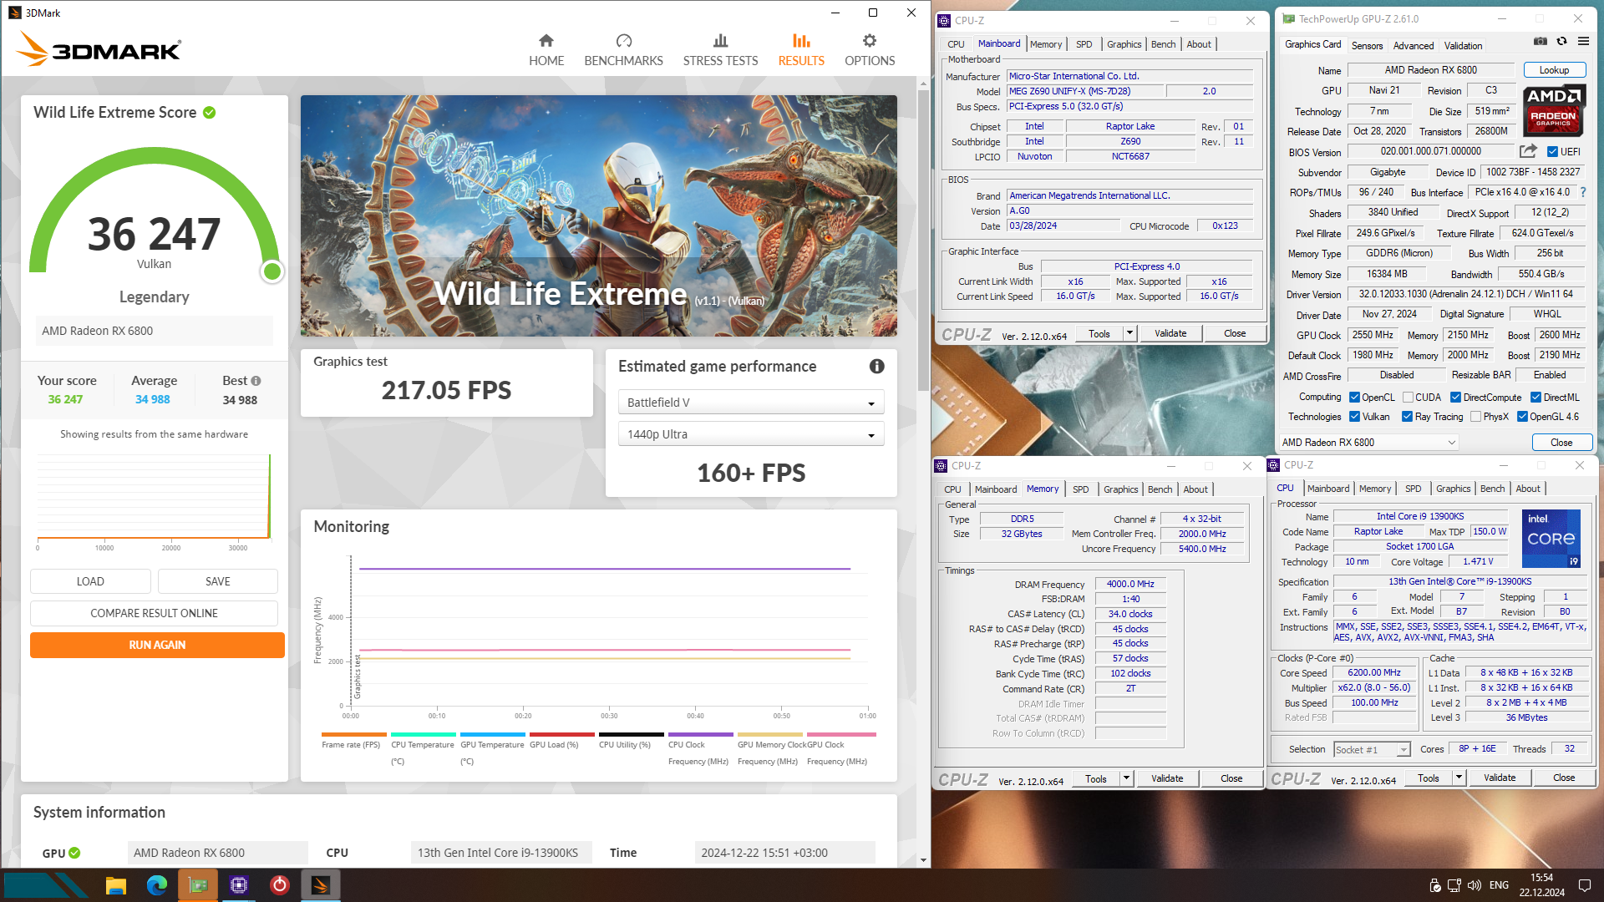Viewport: 1604px width, 902px height.
Task: Open STRESS TESTS in 3DMark
Action: coord(720,50)
